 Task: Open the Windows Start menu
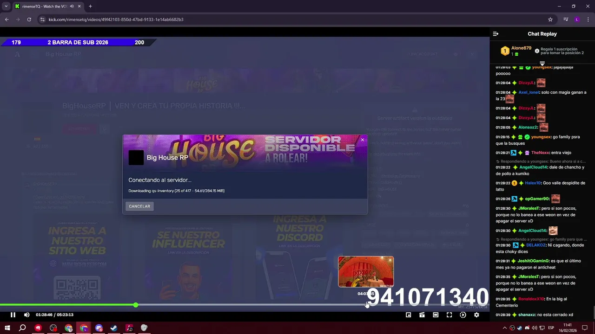pos(7,328)
